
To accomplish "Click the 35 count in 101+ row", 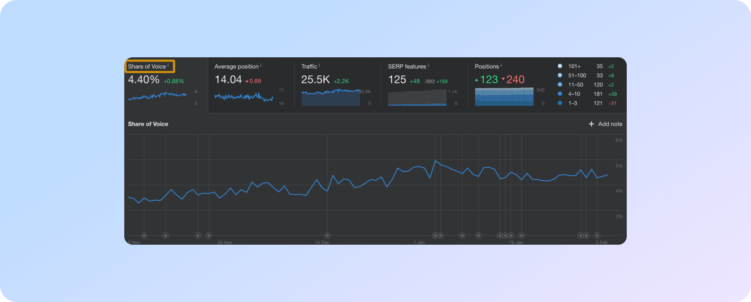I will point(600,66).
